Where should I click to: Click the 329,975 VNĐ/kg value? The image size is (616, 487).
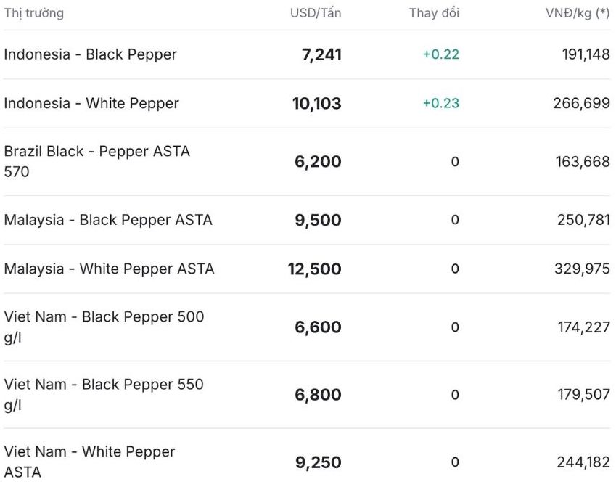[x=582, y=269]
